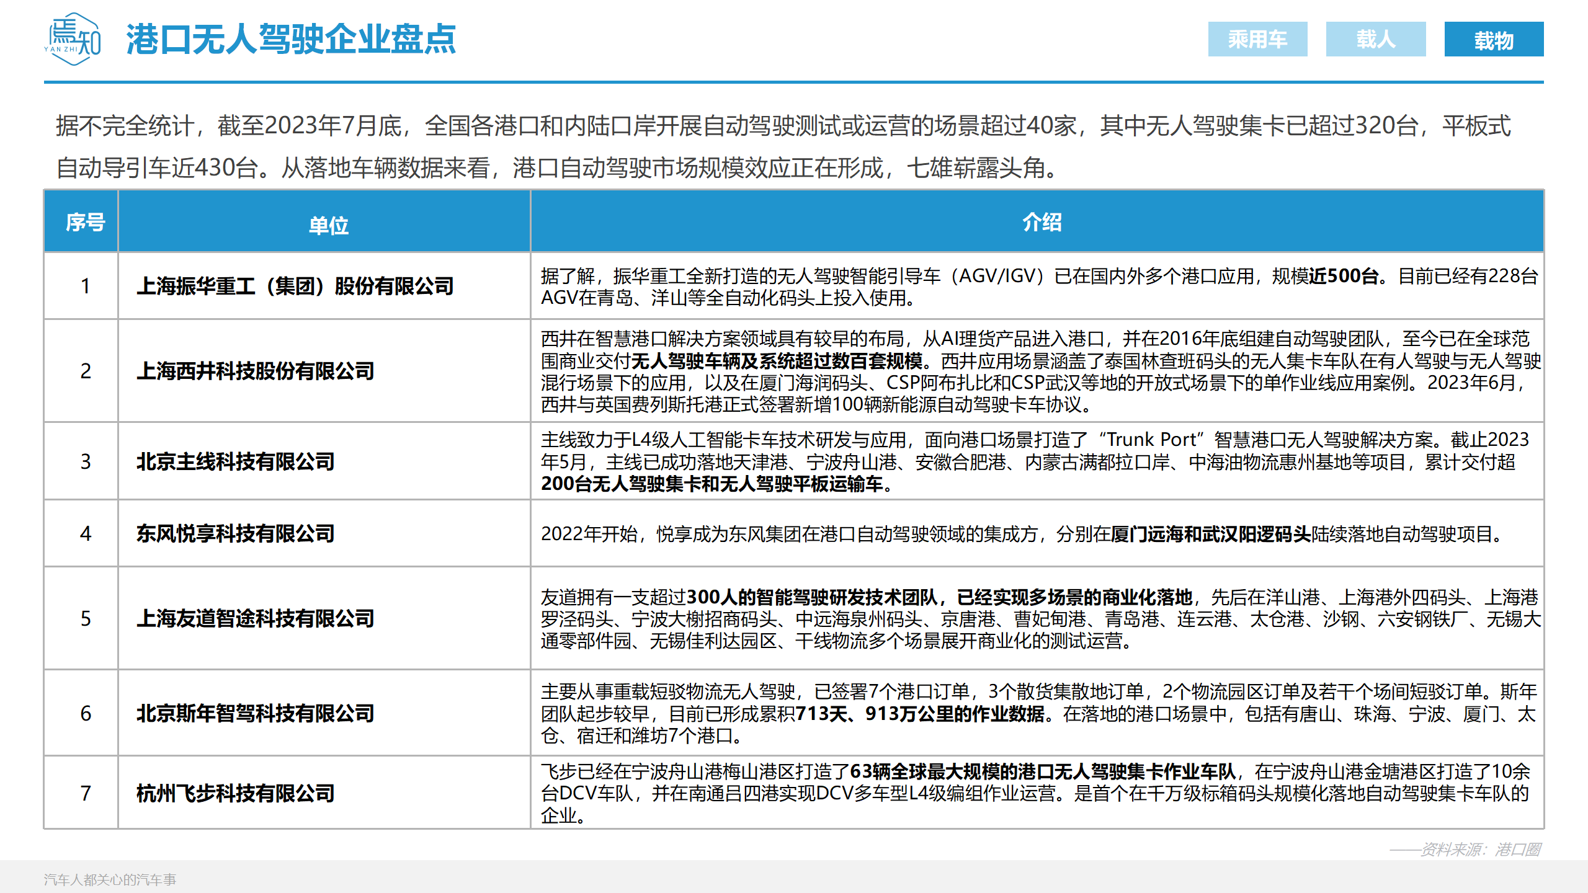Click the 介绍 column header
Screen dimensions: 1588x893
(x=1037, y=221)
